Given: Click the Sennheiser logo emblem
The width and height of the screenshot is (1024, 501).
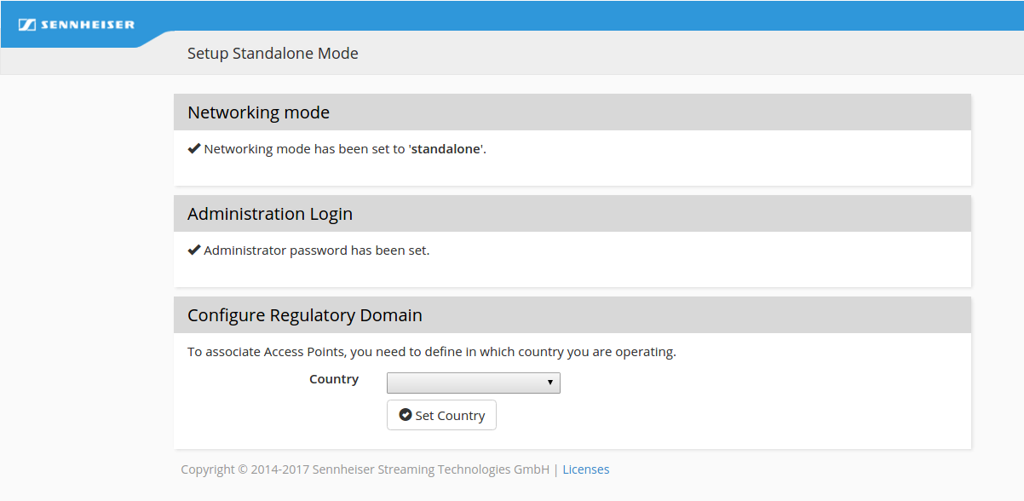Looking at the screenshot, I should pos(26,25).
